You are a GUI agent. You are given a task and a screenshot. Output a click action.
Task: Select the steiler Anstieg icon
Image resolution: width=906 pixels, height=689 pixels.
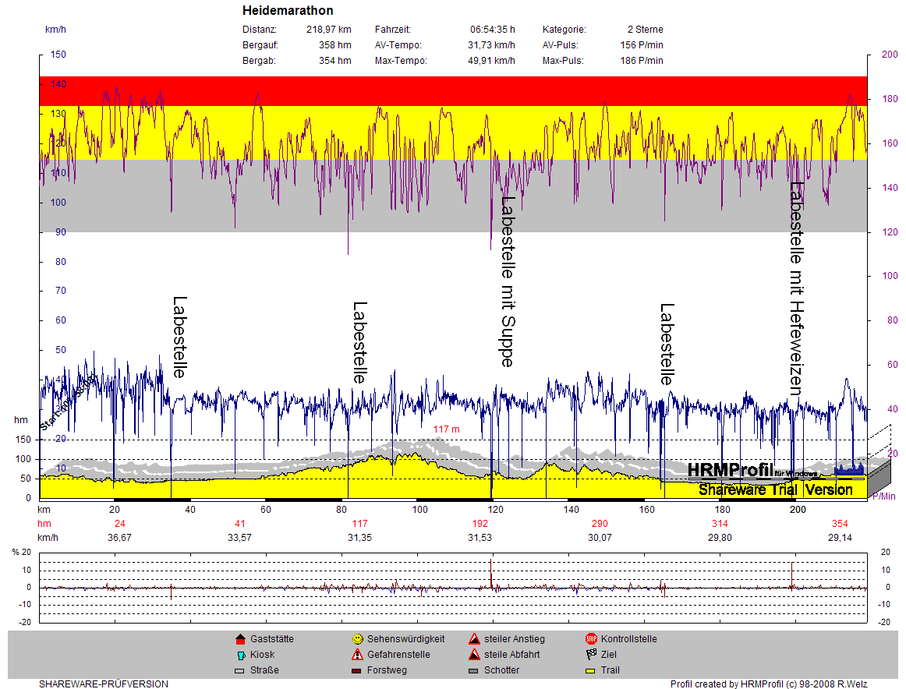[473, 638]
